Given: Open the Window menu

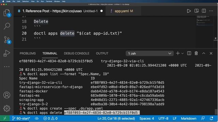Looking at the screenshot, I should pos(57,1).
